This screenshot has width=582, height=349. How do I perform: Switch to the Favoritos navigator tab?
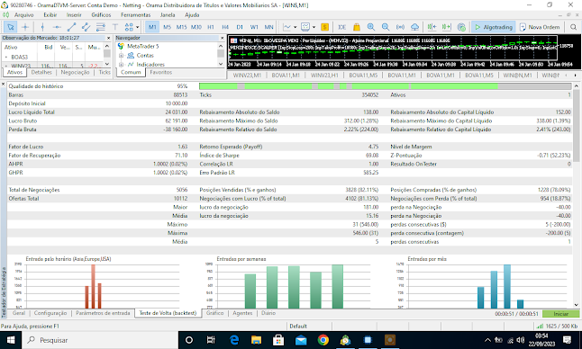[161, 73]
